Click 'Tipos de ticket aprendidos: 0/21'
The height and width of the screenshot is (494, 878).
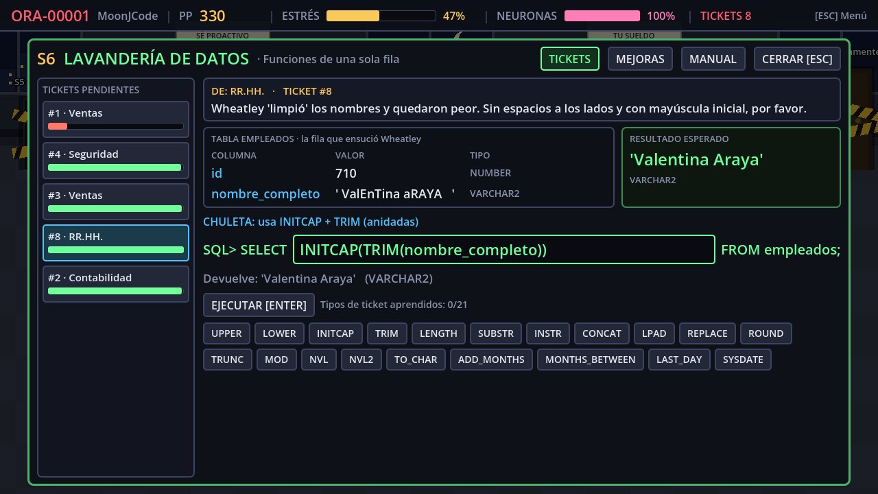coord(394,305)
